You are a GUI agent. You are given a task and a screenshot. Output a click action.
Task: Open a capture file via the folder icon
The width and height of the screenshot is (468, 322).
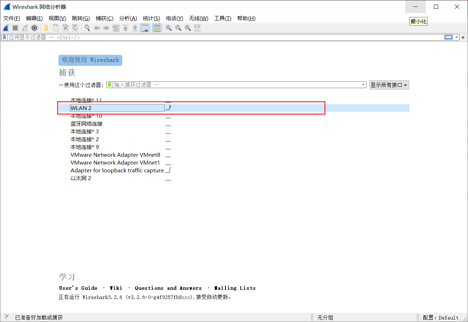[x=46, y=28]
